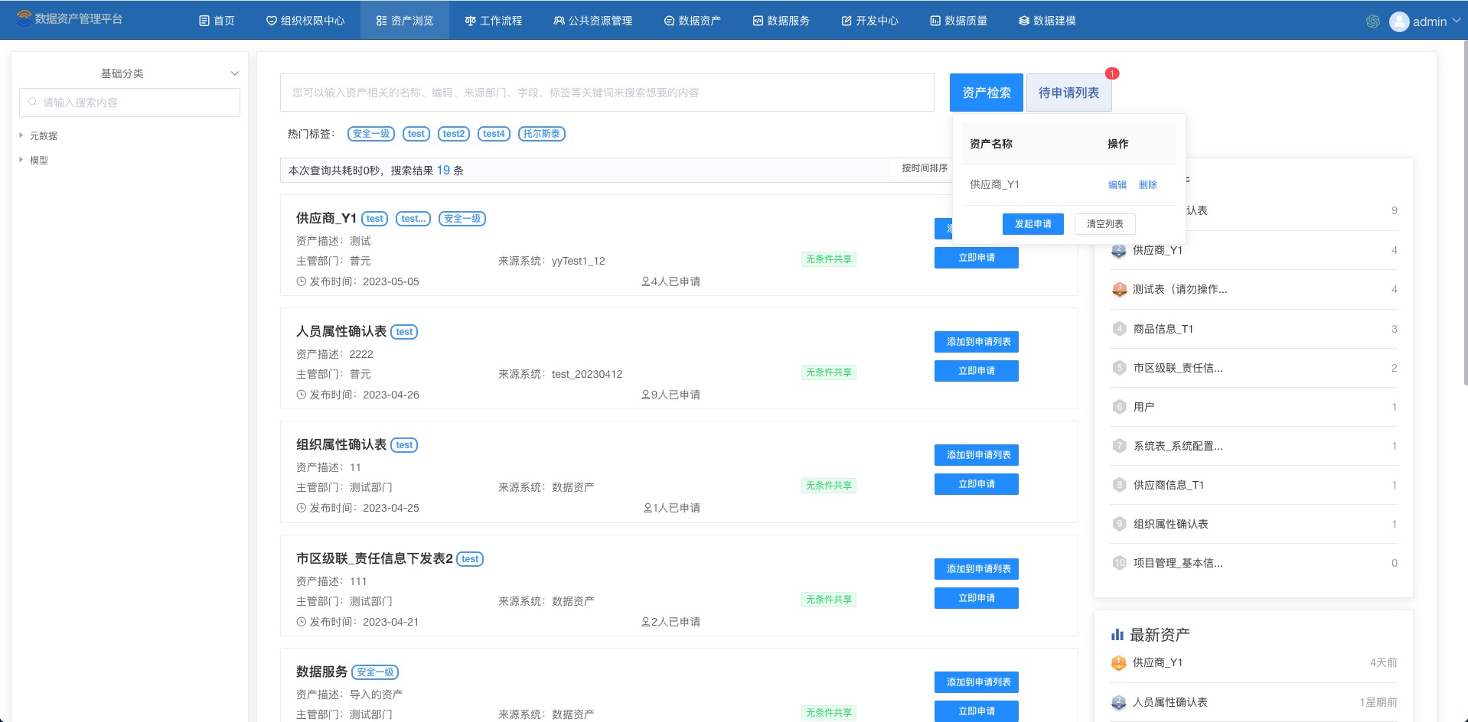1468x722 pixels.
Task: Select hot tag test4
Action: coord(494,134)
